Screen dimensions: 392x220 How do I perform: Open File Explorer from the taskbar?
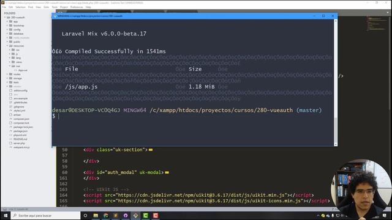point(96,216)
